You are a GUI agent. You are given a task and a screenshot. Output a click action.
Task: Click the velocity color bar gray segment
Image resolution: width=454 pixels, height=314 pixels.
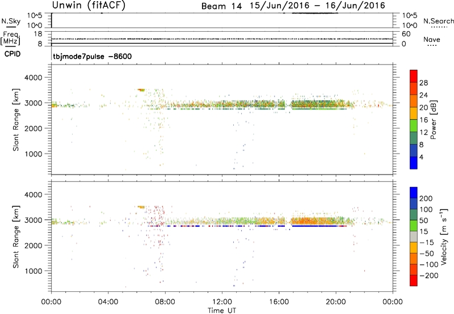(x=414, y=236)
